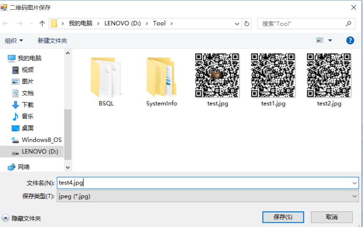Open the file name dropdown arrow
This screenshot has width=363, height=227.
point(354,183)
